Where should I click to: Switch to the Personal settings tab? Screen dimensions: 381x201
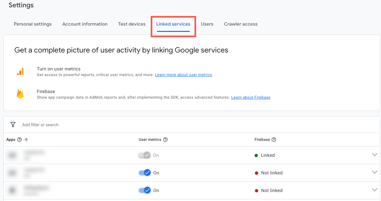33,24
